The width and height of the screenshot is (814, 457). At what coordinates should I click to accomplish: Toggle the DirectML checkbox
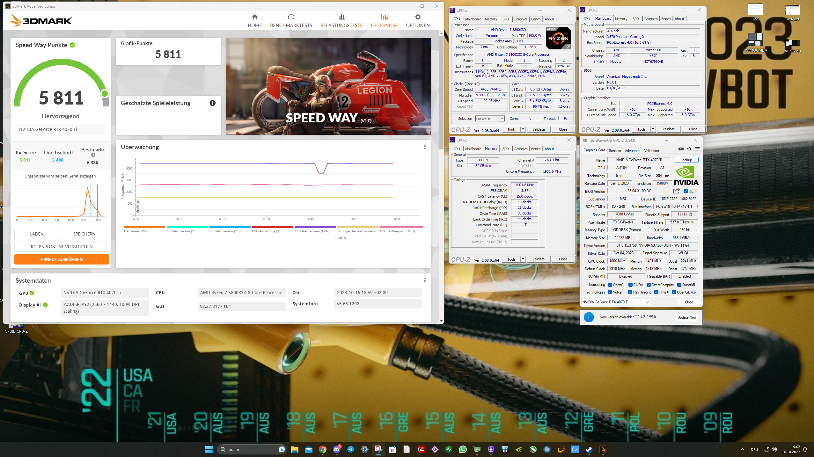(x=679, y=285)
